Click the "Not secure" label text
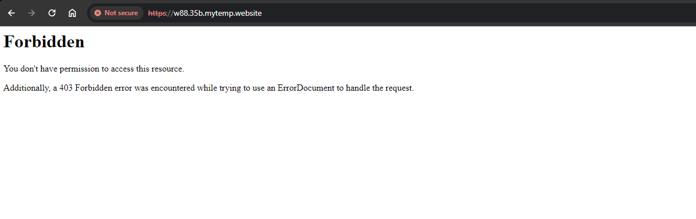 121,13
